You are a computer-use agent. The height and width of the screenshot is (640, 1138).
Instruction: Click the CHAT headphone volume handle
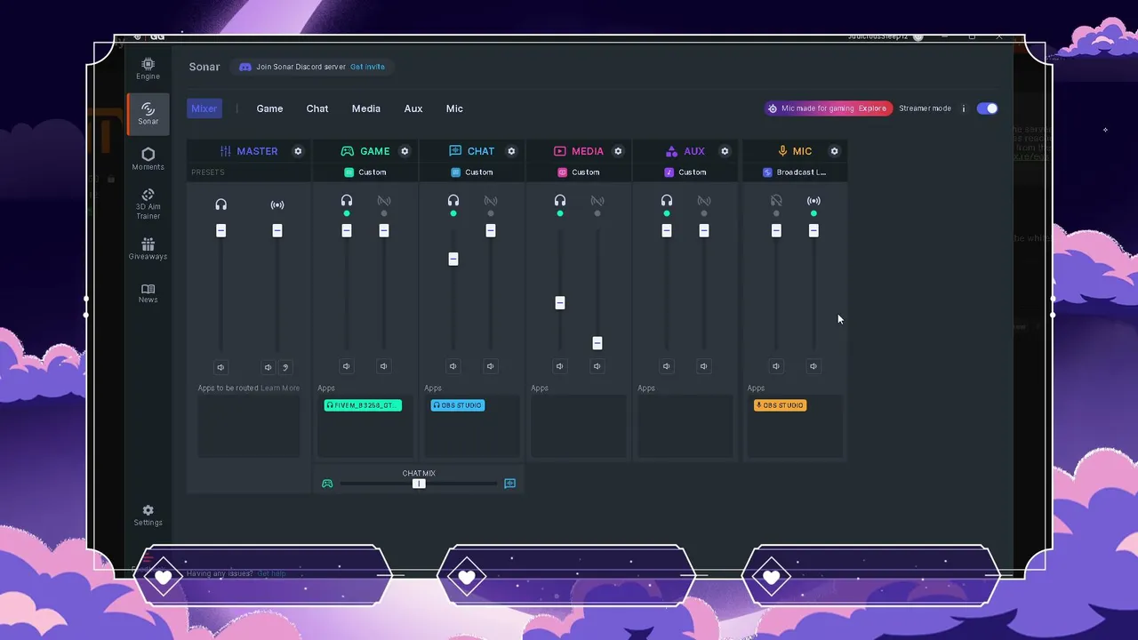453,259
